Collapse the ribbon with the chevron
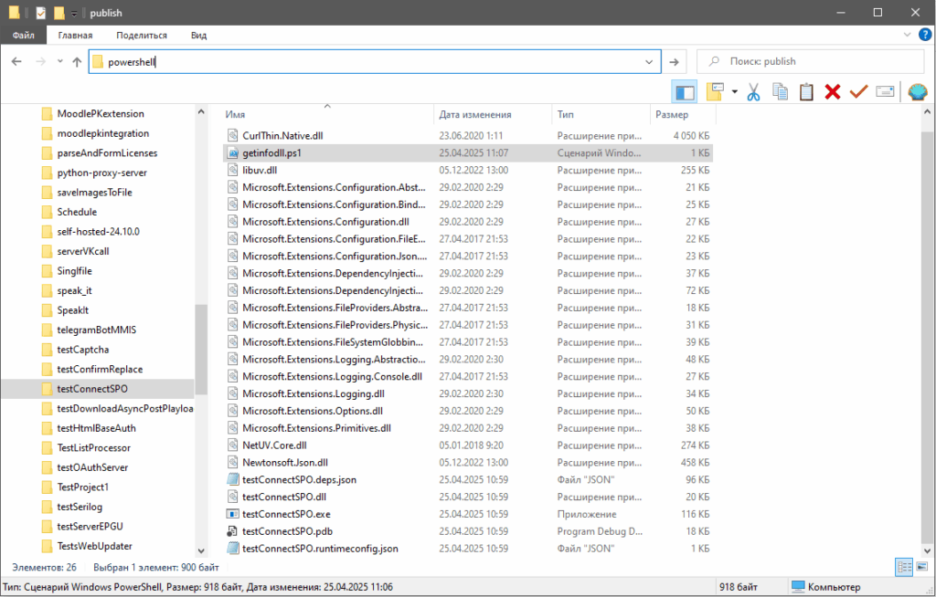936x597 pixels. (x=907, y=36)
